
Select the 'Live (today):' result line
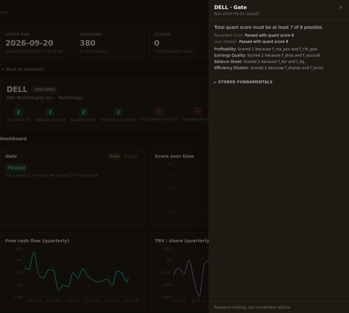(251, 41)
